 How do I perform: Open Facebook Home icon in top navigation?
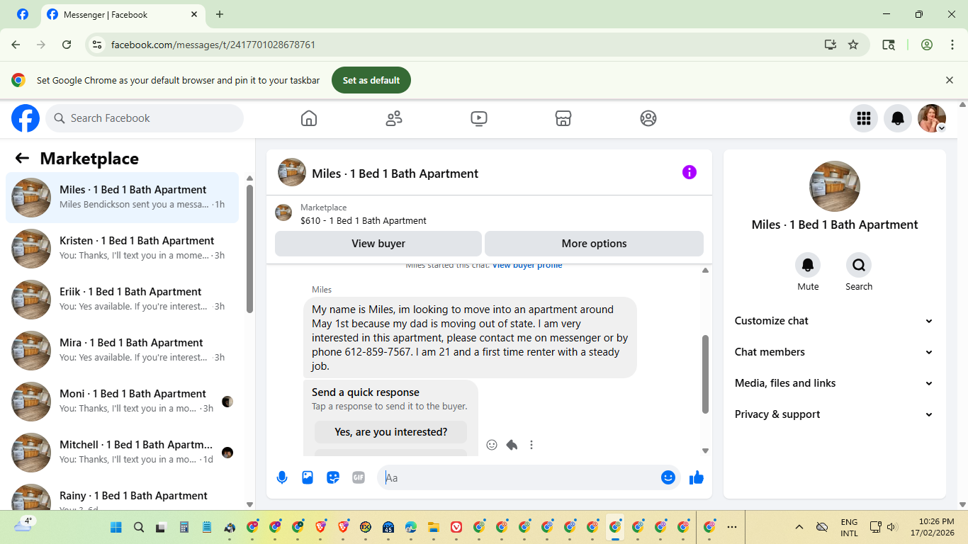(309, 118)
